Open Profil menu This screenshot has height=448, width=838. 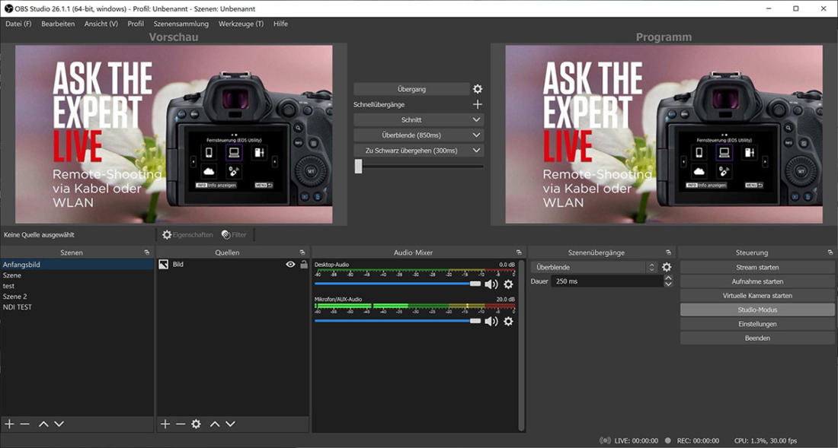(135, 24)
